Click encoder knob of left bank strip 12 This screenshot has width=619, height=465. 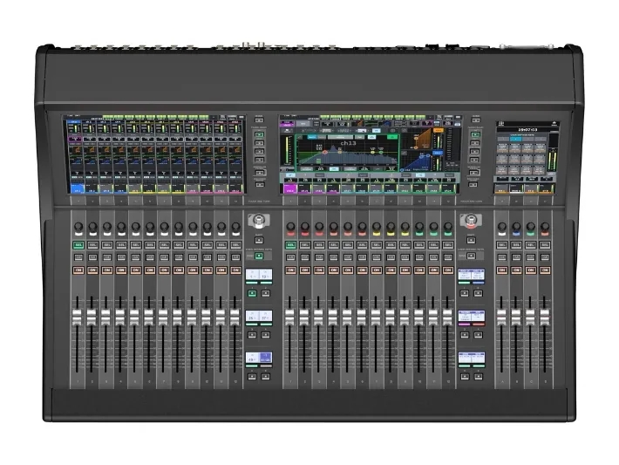(x=235, y=226)
